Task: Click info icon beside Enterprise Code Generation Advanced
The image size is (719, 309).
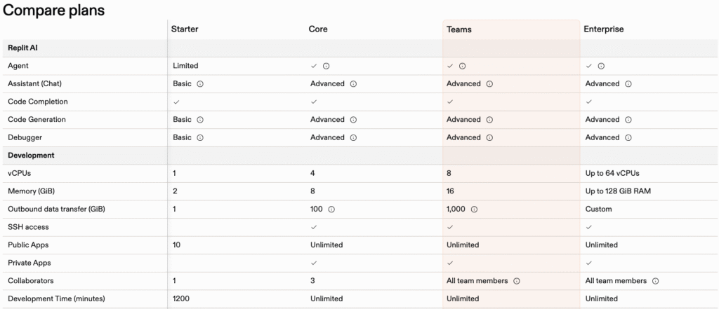Action: point(628,120)
